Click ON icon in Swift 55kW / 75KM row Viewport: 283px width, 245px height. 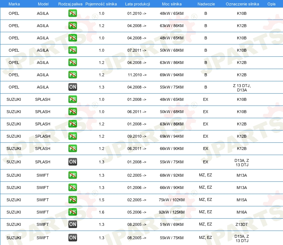point(73,238)
